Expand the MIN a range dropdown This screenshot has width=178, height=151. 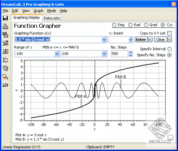click(57, 54)
